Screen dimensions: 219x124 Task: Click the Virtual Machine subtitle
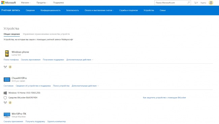click(19, 117)
